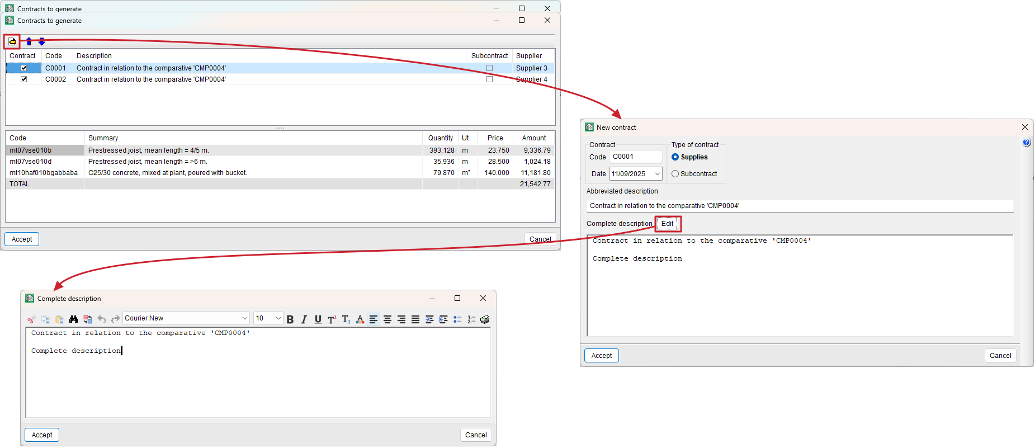This screenshot has width=1035, height=448.
Task: Open the find binoculars tool
Action: [x=73, y=319]
